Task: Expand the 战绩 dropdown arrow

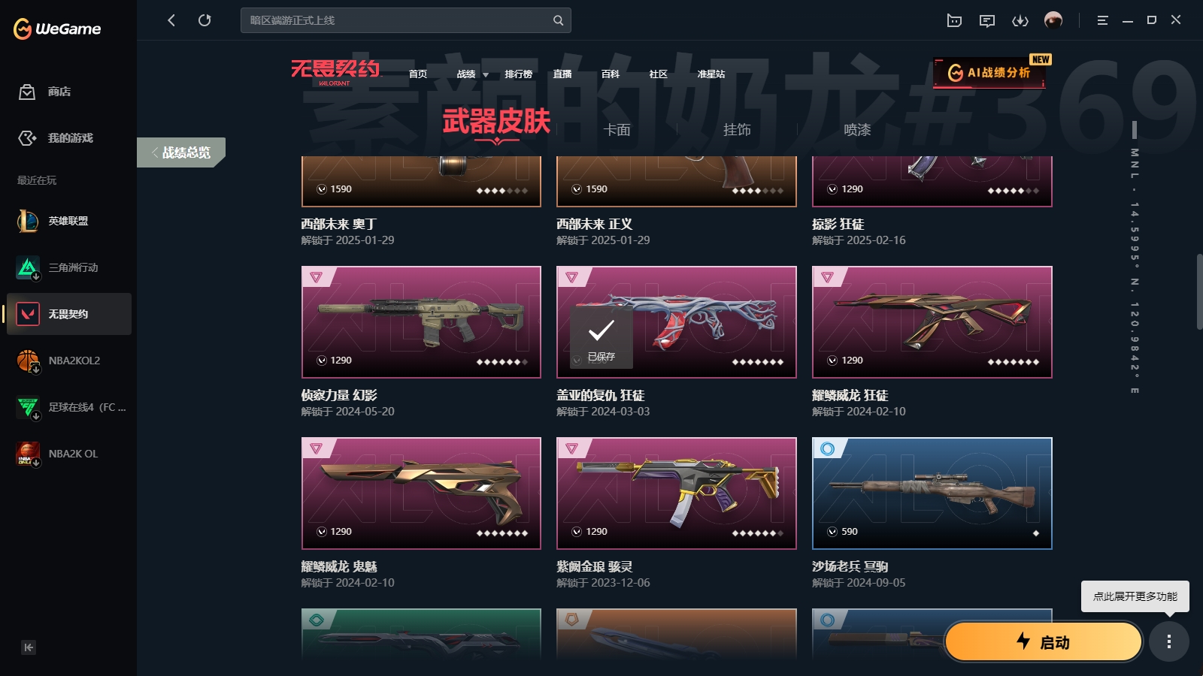Action: [x=486, y=74]
